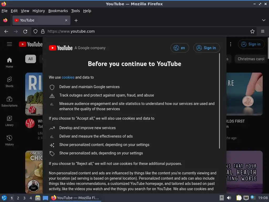Bookmark this page with the star icon
The height and width of the screenshot is (202, 269).
[x=252, y=32]
